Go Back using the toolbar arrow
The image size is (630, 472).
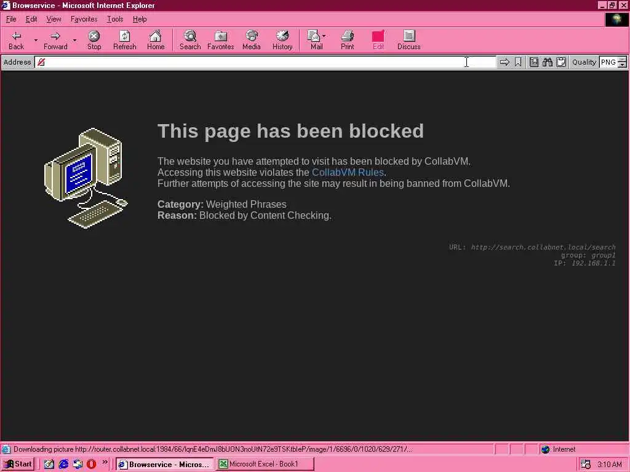coord(16,40)
